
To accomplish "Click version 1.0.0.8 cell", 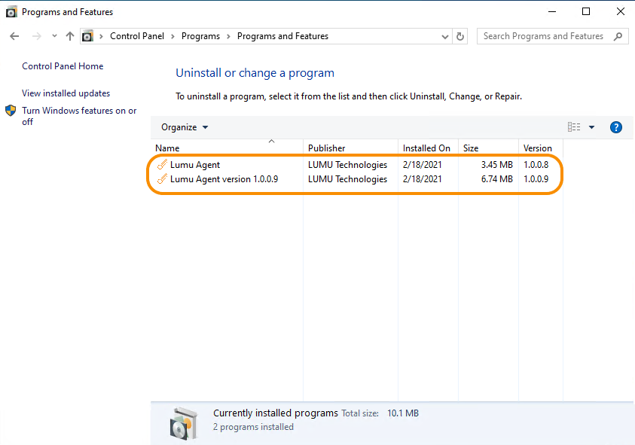I will point(536,165).
